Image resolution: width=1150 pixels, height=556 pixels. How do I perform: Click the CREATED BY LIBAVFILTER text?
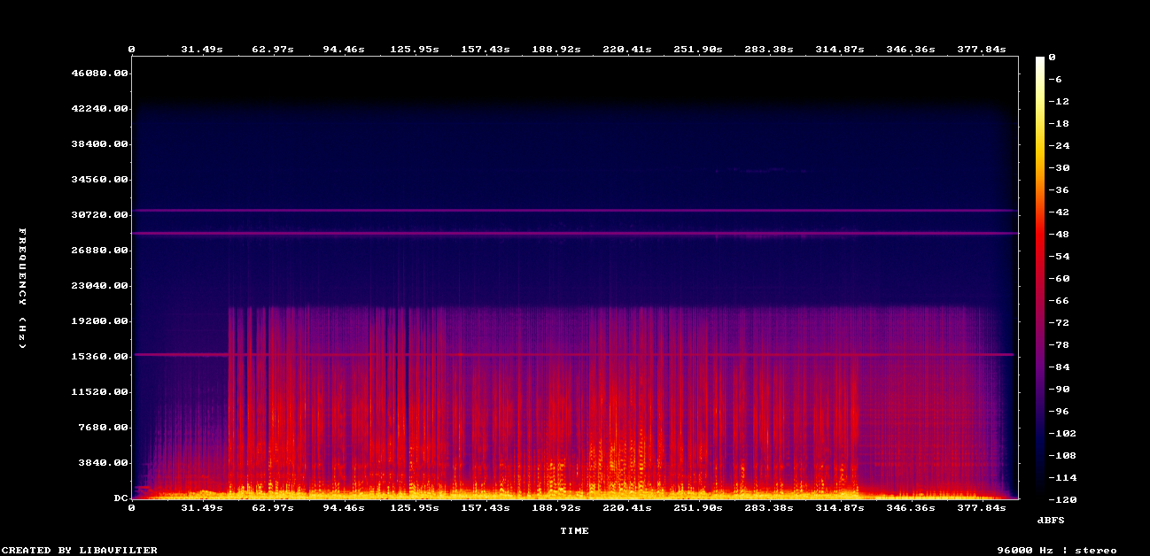[79, 550]
